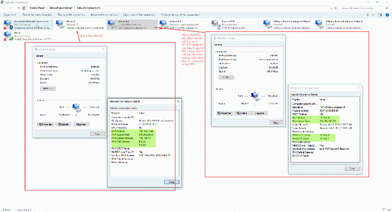Screen dimensions: 392x212
Task: Open Details in Ethernet 2 Status window
Action: pyautogui.click(x=226, y=77)
